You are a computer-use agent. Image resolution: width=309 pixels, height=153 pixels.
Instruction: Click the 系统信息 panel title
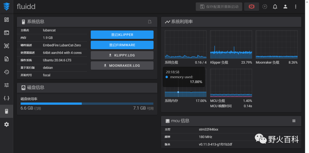pos(36,22)
